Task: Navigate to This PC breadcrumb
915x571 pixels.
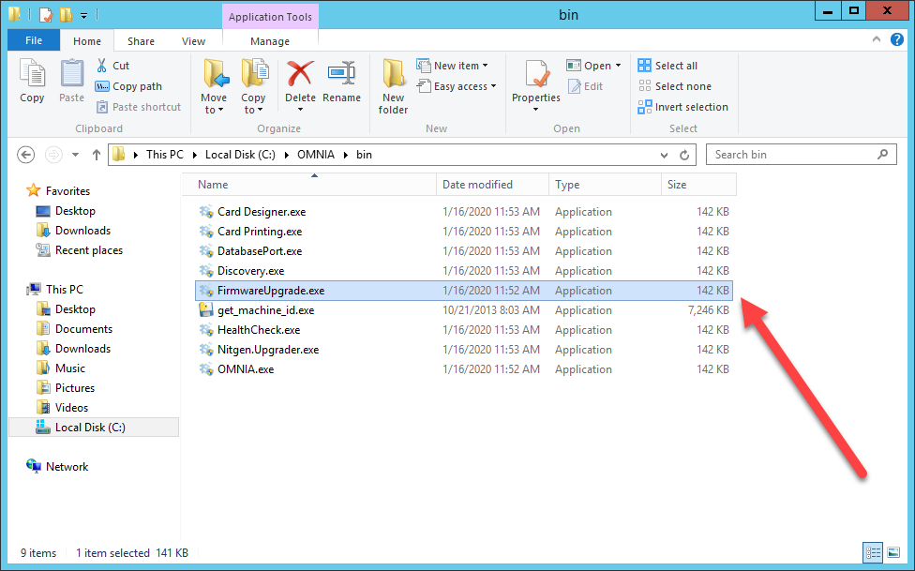Action: [165, 155]
